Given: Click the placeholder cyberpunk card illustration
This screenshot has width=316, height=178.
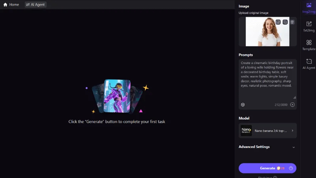Looking at the screenshot, I should (x=117, y=96).
